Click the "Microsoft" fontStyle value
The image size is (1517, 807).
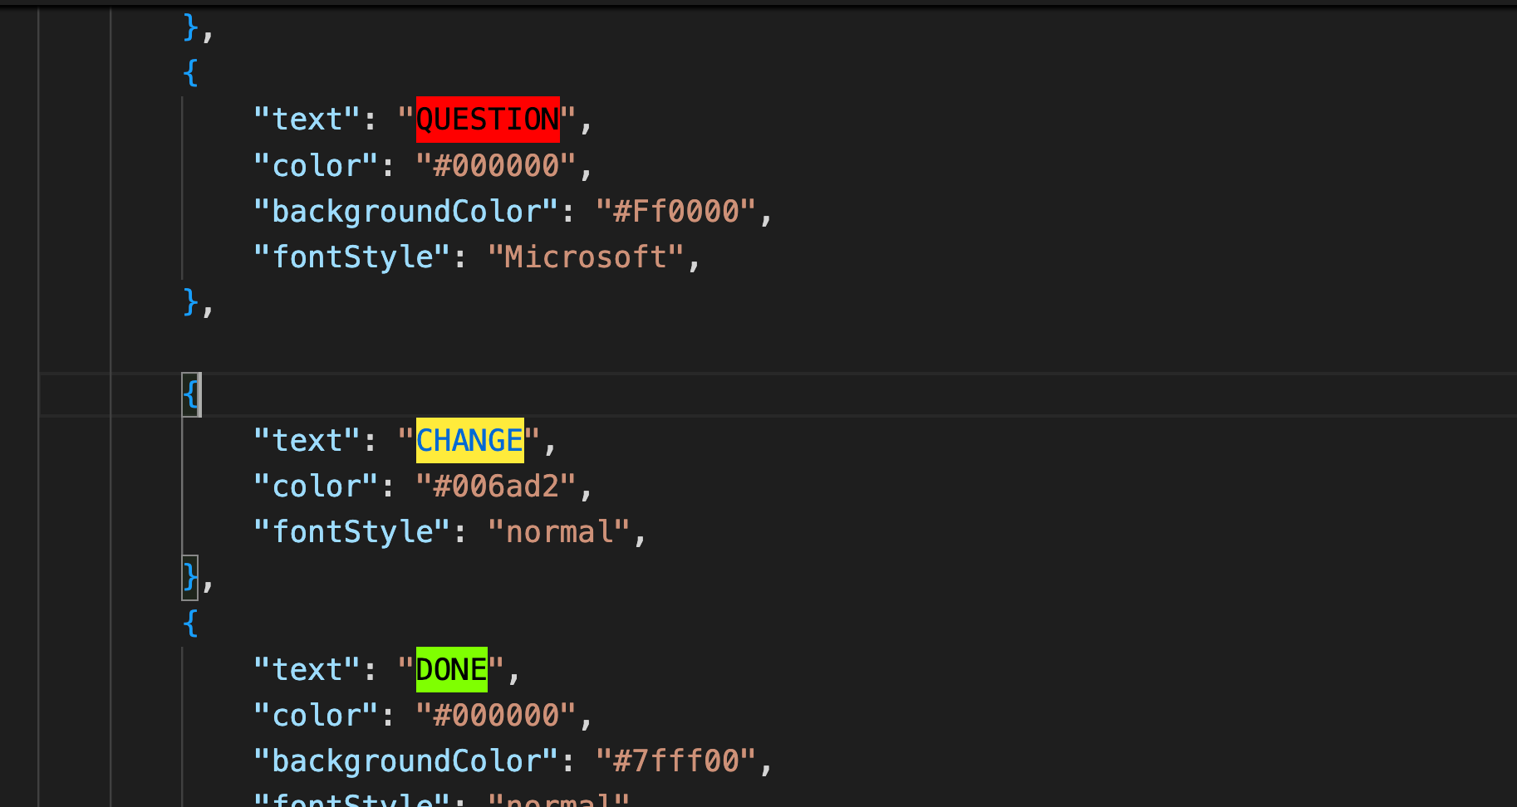tap(586, 257)
